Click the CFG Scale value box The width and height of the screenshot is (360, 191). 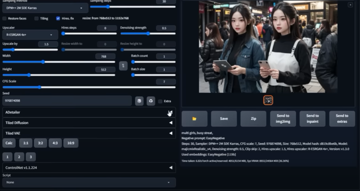(x=166, y=82)
